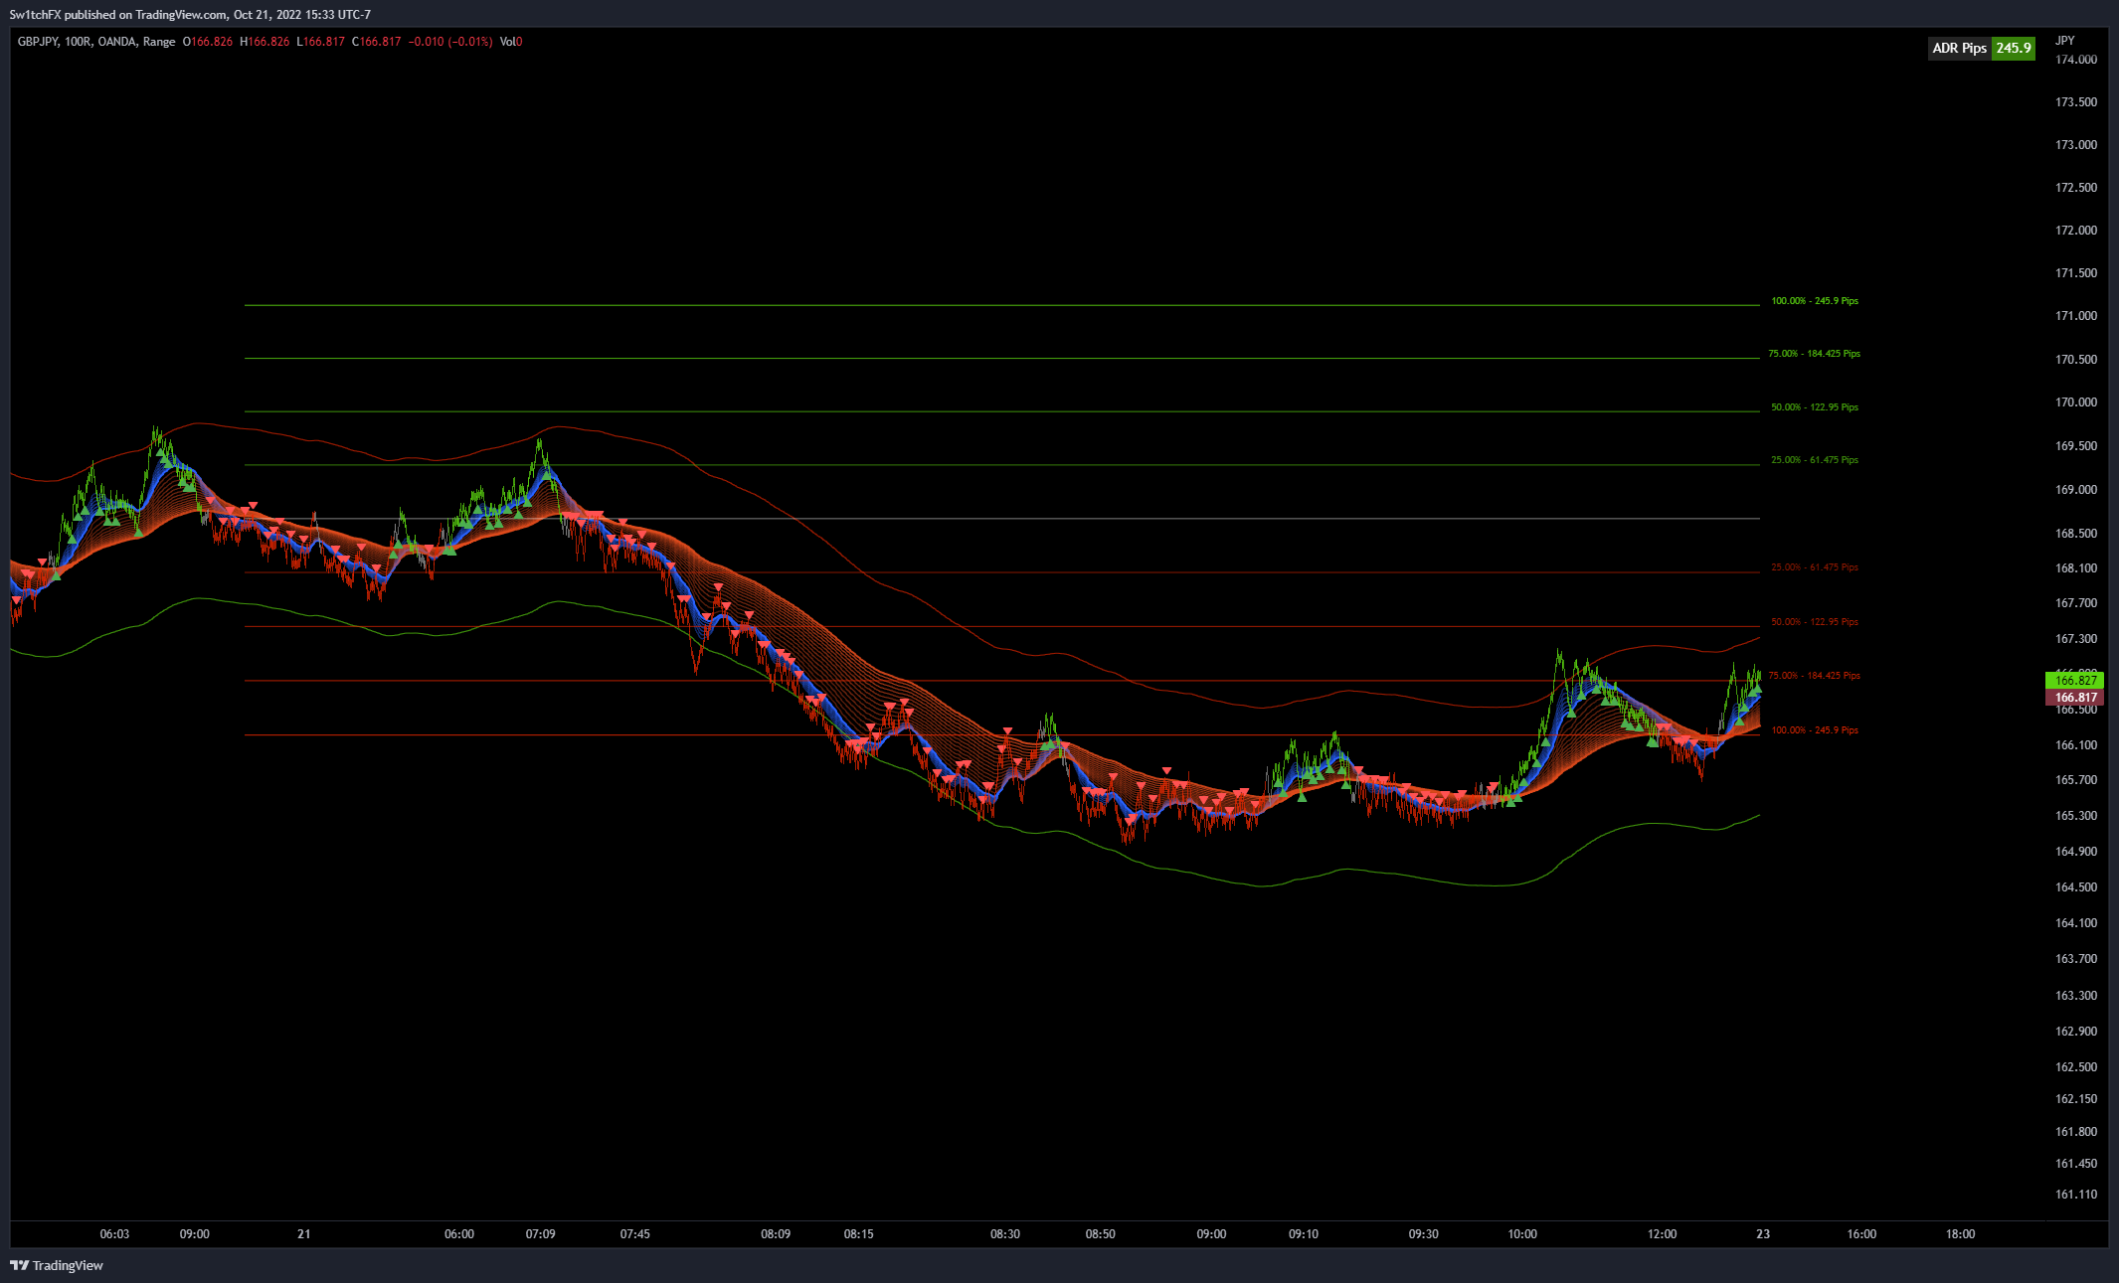
Task: Click the 18:00 time axis label
Action: pos(1961,1234)
